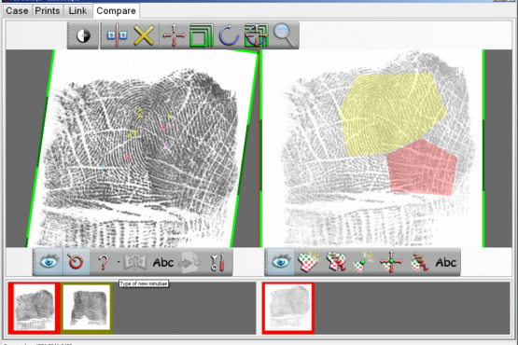Viewport: 518px width, 345px height.
Task: Click the yellow X delete icon
Action: (144, 35)
